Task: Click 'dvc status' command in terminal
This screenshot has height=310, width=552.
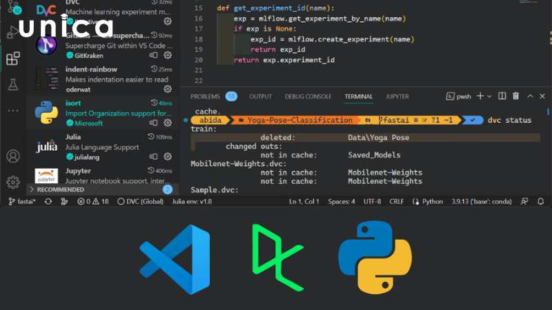Action: 509,120
